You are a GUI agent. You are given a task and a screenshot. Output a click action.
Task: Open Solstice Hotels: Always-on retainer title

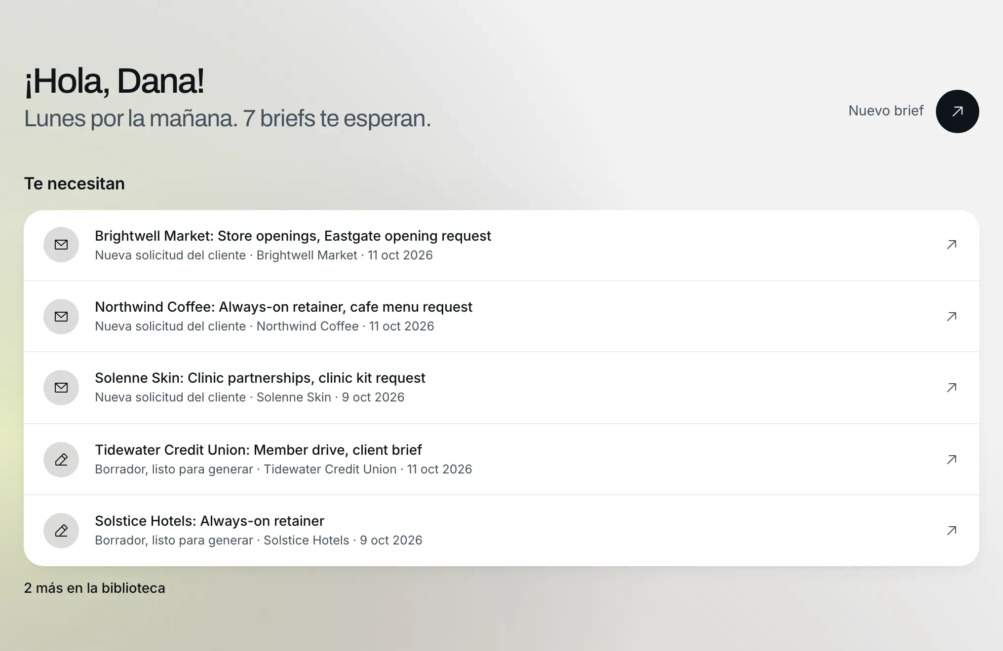click(209, 521)
